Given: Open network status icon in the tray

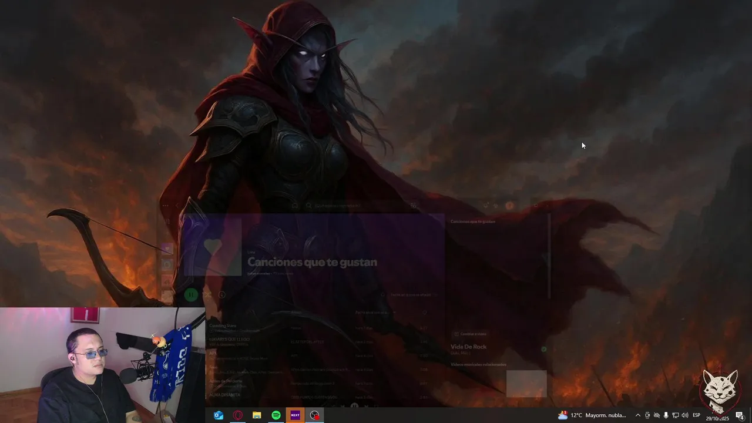Looking at the screenshot, I should 675,415.
